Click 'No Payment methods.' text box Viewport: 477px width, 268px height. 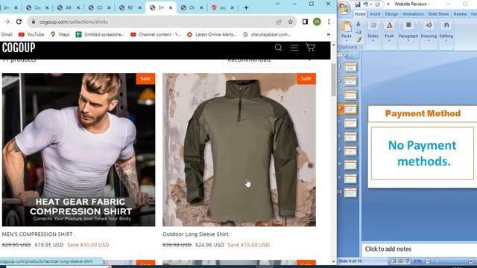423,153
